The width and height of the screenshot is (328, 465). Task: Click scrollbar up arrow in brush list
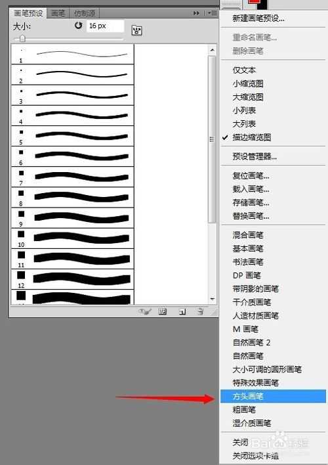tap(212, 50)
